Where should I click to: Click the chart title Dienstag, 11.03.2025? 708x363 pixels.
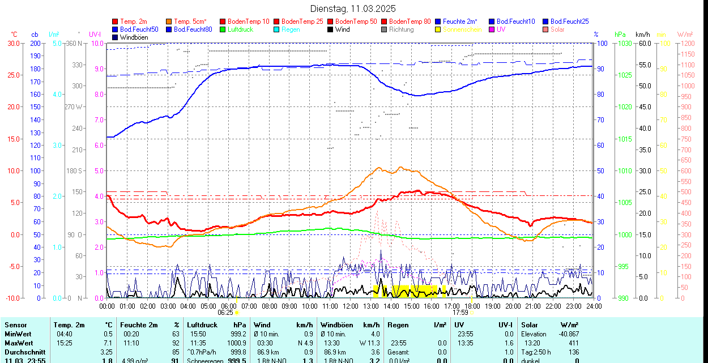point(353,8)
